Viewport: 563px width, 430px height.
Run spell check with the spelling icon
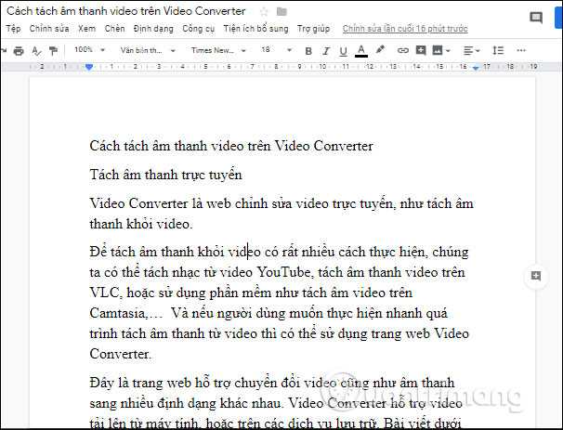[36, 51]
